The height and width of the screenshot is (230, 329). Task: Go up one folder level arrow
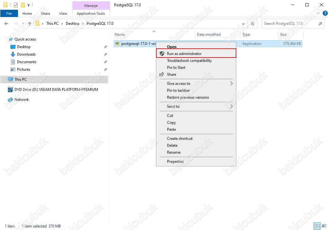point(30,24)
